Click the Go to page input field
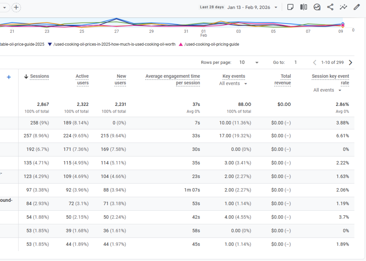Viewport: 366px width, 261px height. (x=296, y=62)
